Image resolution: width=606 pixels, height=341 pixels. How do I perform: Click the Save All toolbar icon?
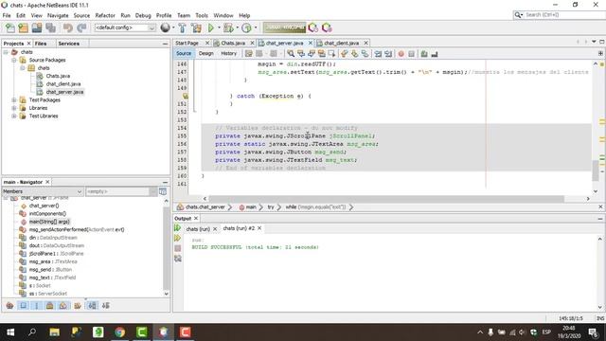(50, 27)
